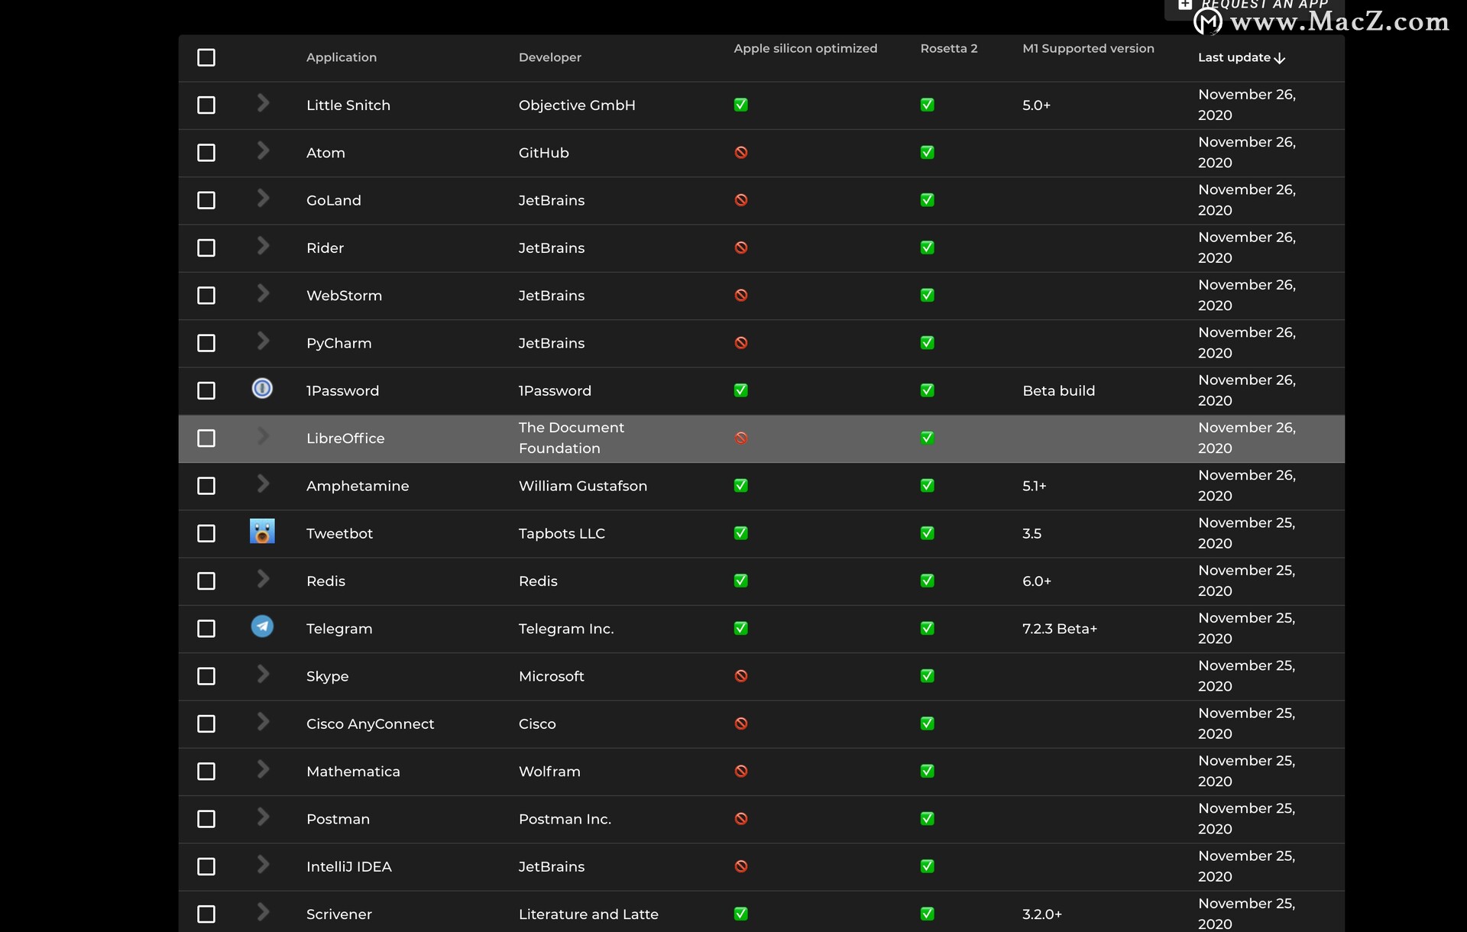Click the PyCharm not-optimized red icon
This screenshot has height=932, width=1467.
click(x=740, y=343)
